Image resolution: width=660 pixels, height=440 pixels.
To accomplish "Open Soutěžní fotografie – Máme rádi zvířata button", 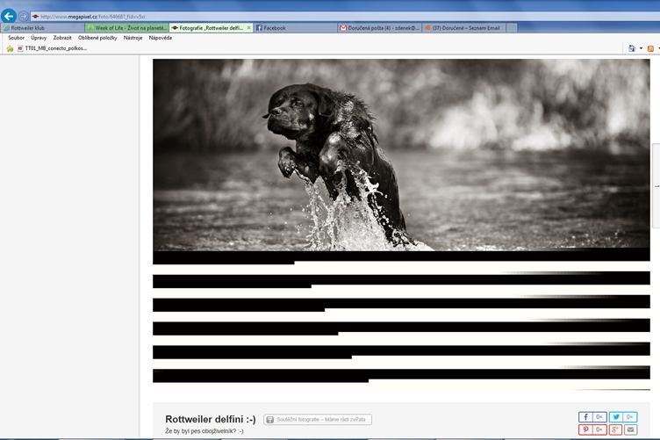I will tap(318, 420).
